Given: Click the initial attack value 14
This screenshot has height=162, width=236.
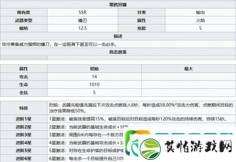Looking at the screenshot, I should (94, 77).
